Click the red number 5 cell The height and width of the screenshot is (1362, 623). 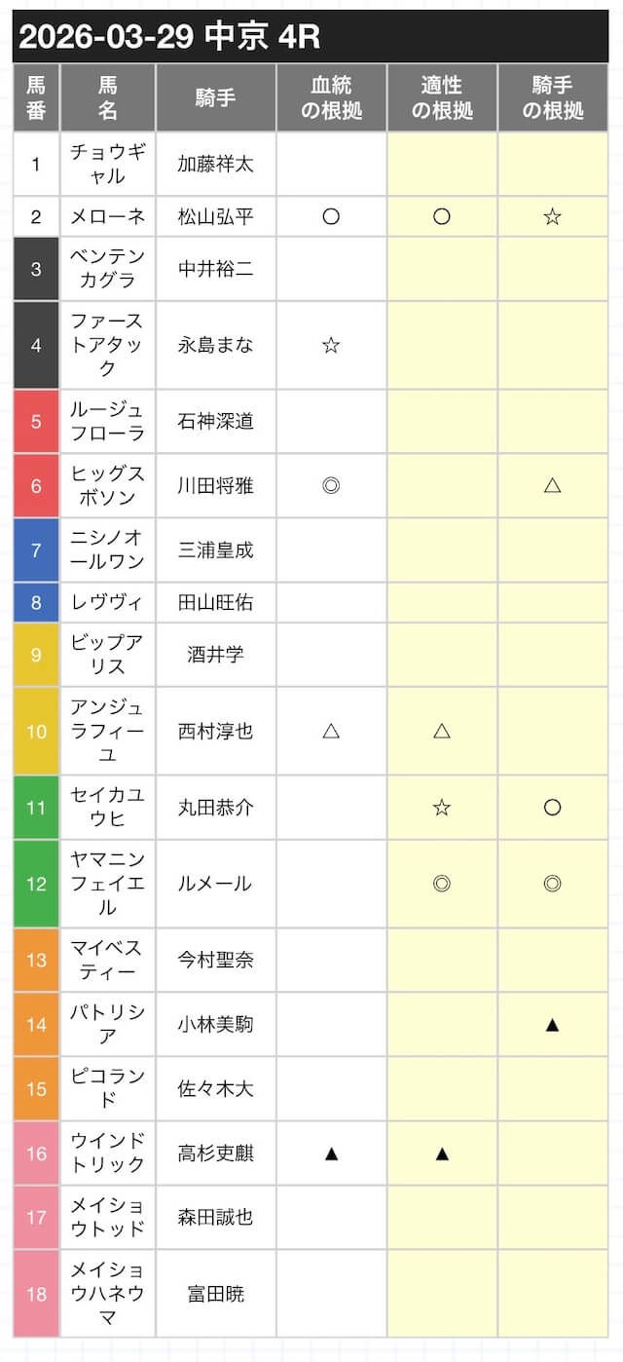pos(36,422)
